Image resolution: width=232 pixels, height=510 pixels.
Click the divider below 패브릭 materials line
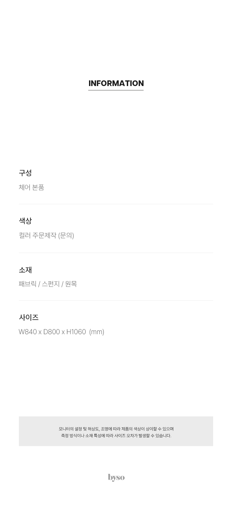coord(116,301)
